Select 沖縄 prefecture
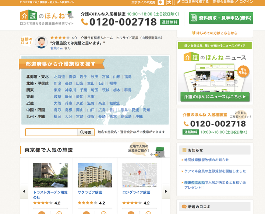The image size is (265, 214). pos(139,116)
